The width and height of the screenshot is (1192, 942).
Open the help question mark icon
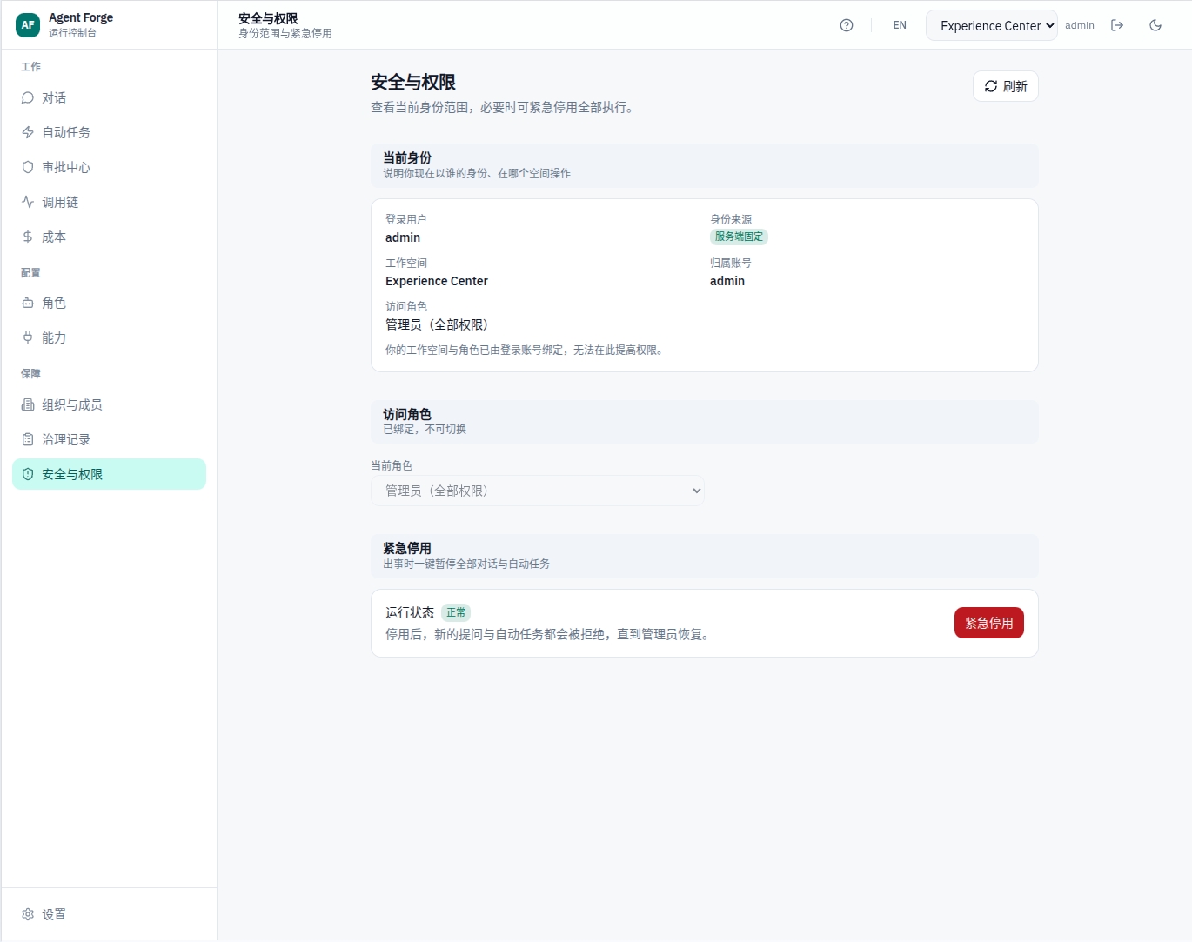coord(847,25)
